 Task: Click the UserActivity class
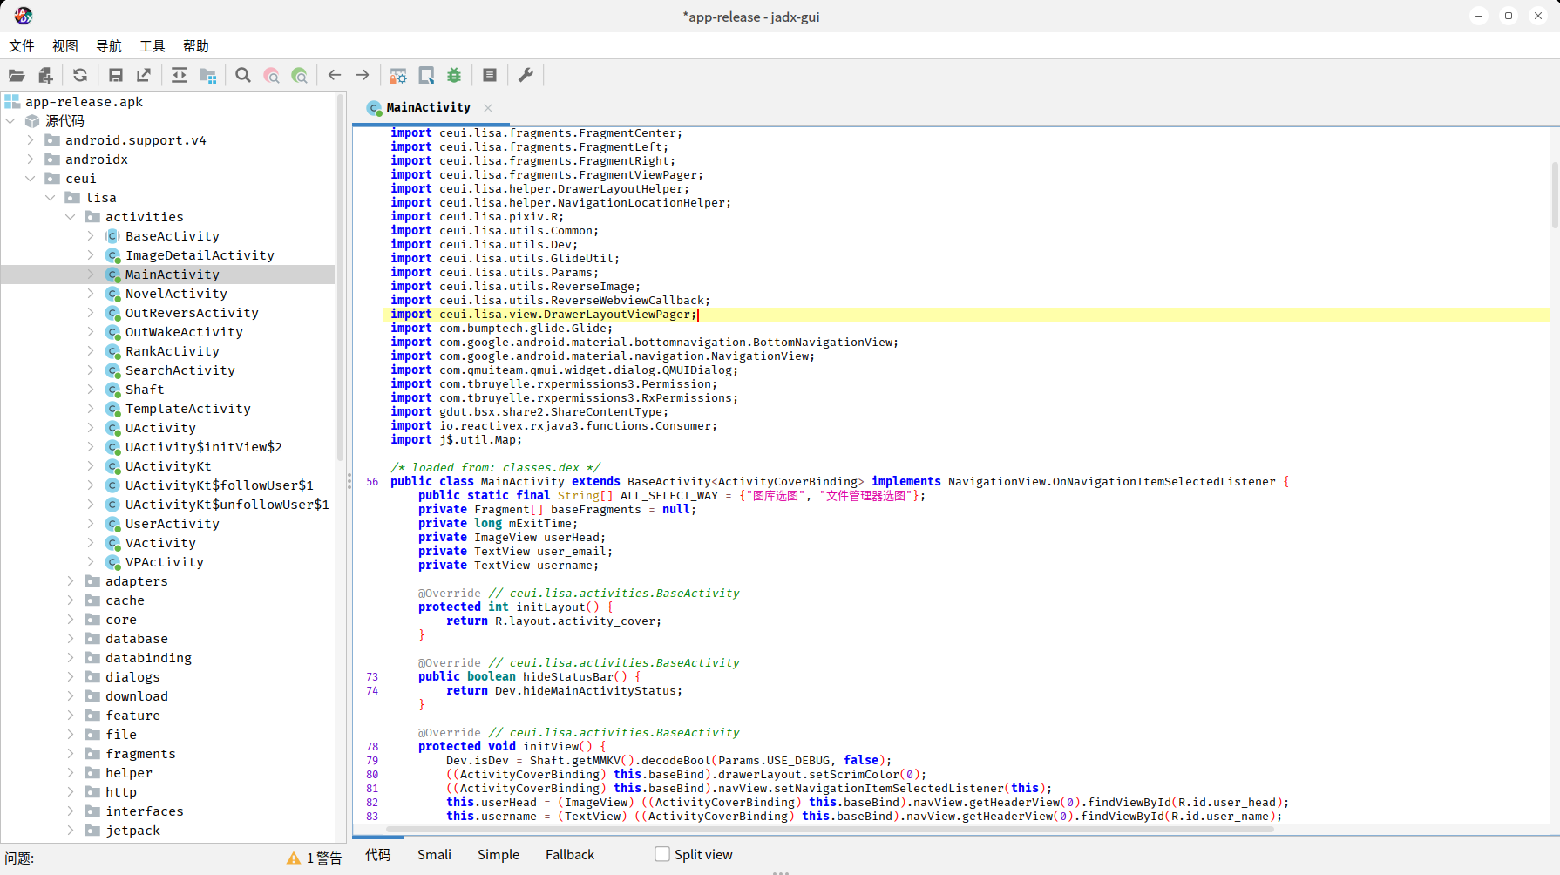point(172,524)
